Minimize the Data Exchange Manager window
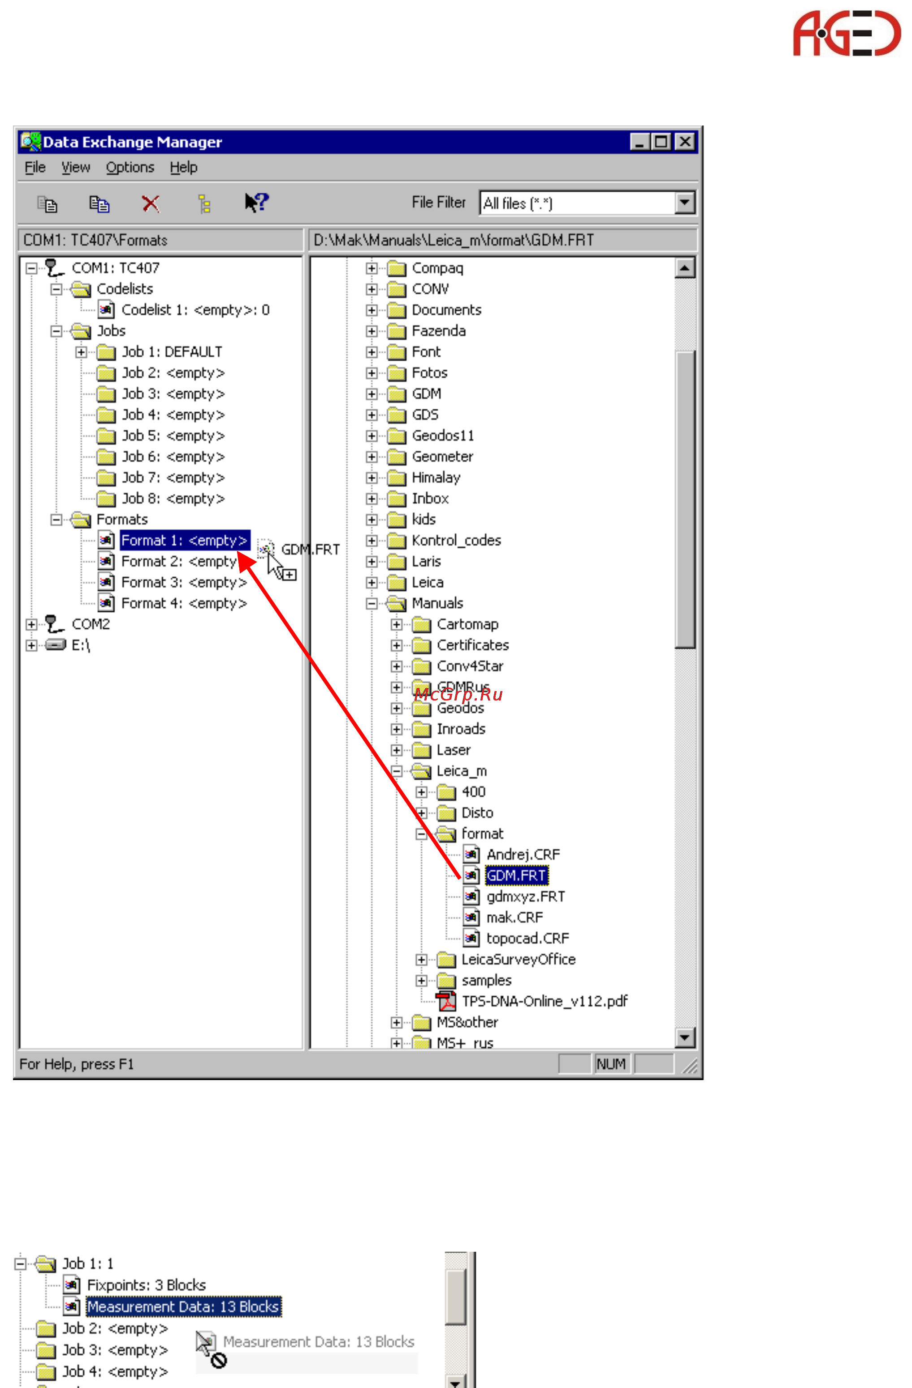 [x=640, y=142]
